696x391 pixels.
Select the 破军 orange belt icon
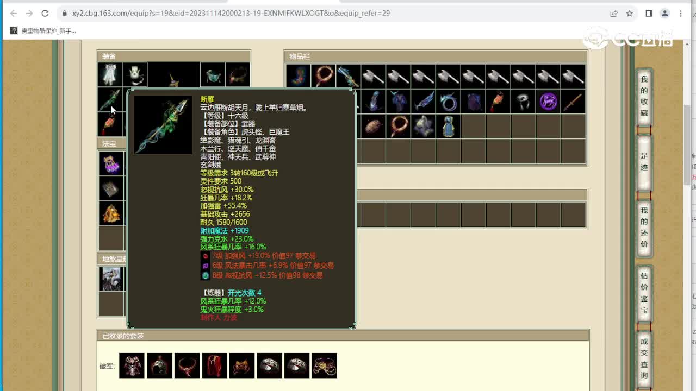pyautogui.click(x=242, y=365)
